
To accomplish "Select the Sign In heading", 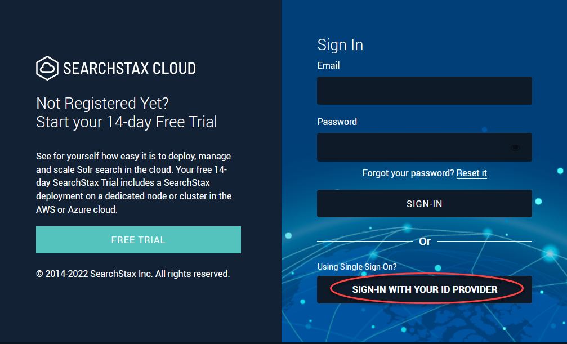I will tap(340, 45).
